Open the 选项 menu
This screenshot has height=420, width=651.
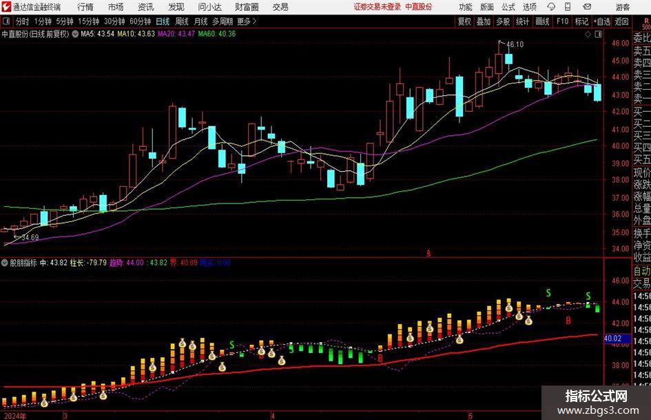point(529,7)
